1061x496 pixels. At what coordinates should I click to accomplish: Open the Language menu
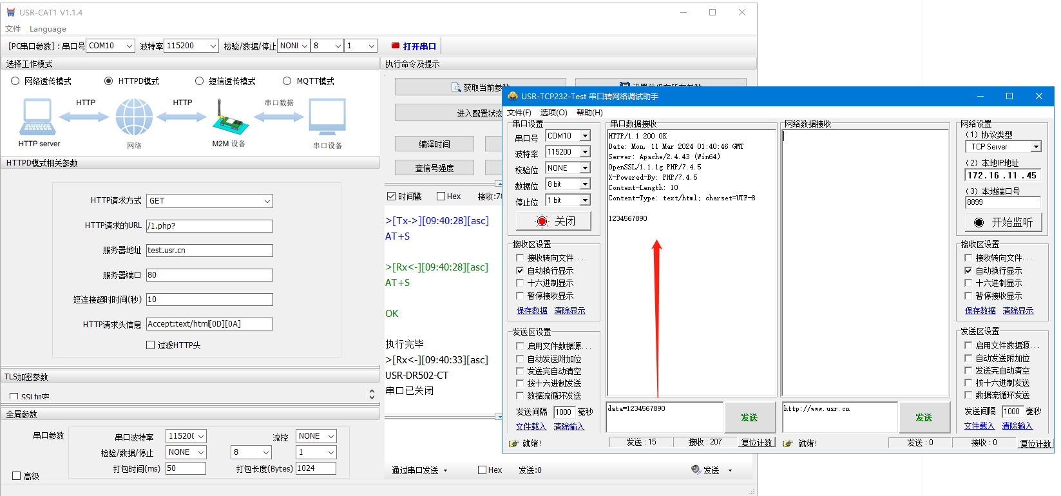click(x=48, y=29)
